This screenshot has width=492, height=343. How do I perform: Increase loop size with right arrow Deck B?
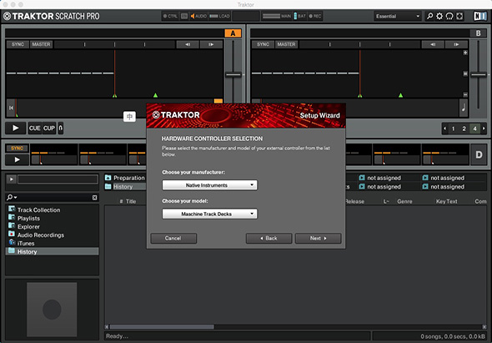[483, 129]
